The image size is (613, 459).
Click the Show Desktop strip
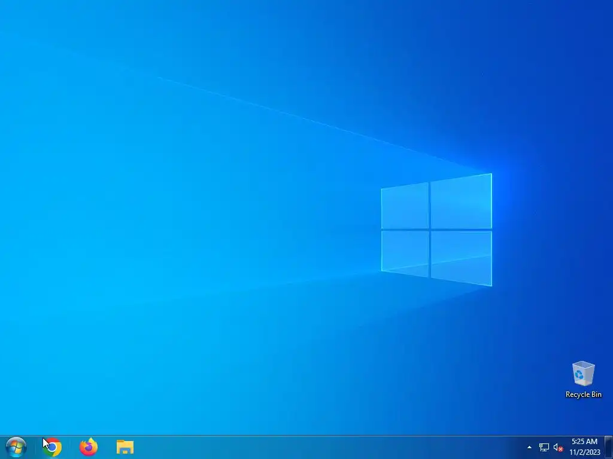tap(609, 447)
